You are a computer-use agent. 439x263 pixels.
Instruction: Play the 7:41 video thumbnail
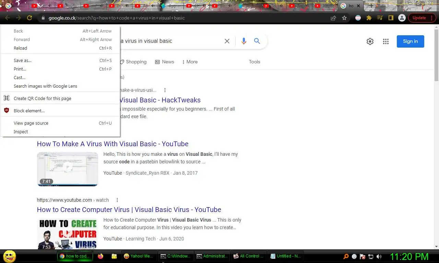pyautogui.click(x=68, y=169)
